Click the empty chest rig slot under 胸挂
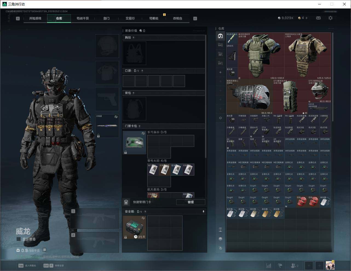 pos(134,53)
